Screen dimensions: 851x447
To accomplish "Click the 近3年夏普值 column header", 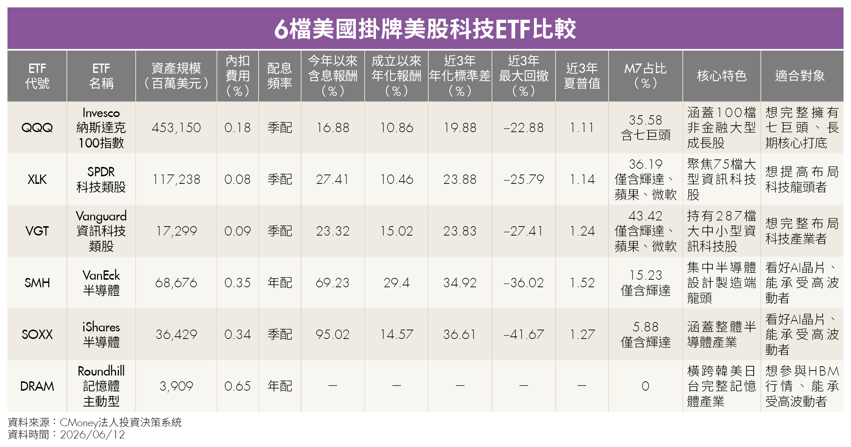I will [x=582, y=76].
